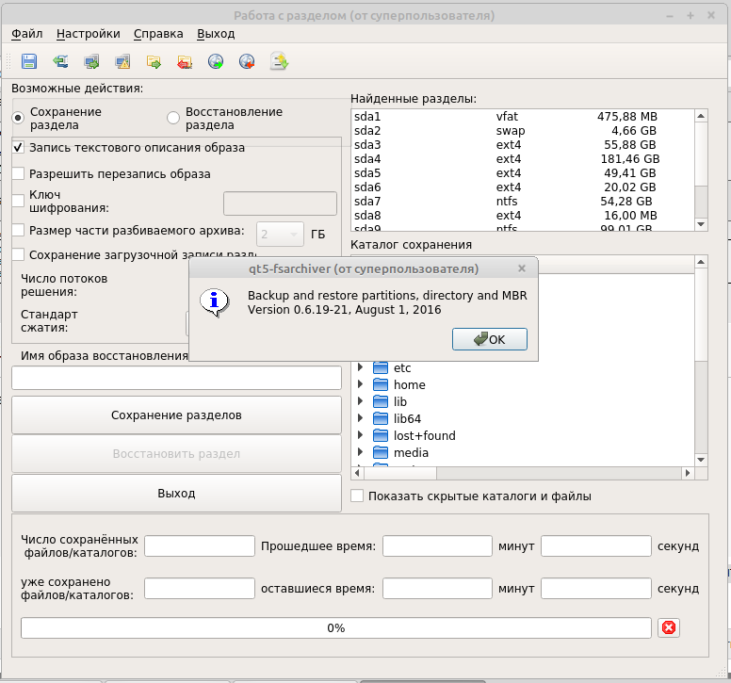
Task: Click the globe icon with red arrow
Action: (x=247, y=61)
